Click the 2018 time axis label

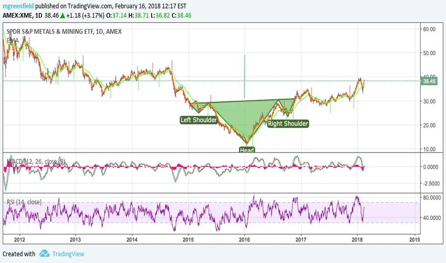click(x=357, y=240)
